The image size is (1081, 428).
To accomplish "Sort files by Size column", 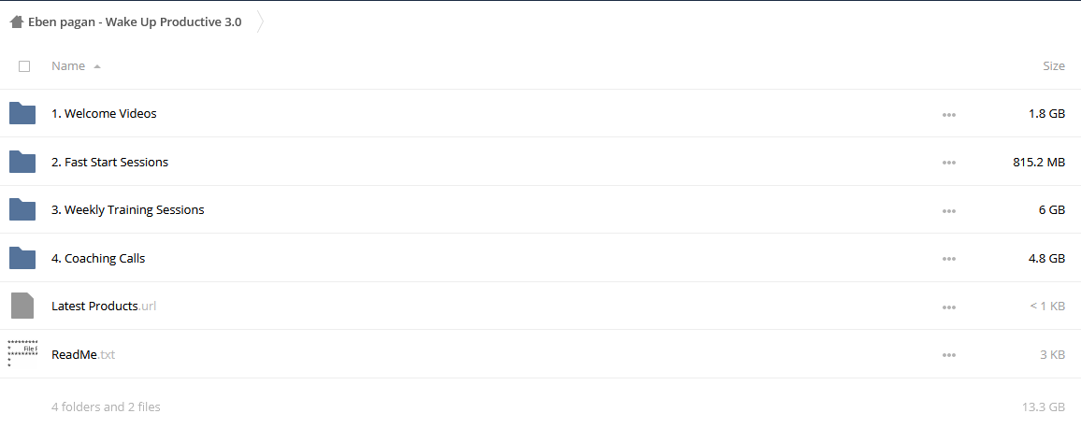I will pos(1054,66).
